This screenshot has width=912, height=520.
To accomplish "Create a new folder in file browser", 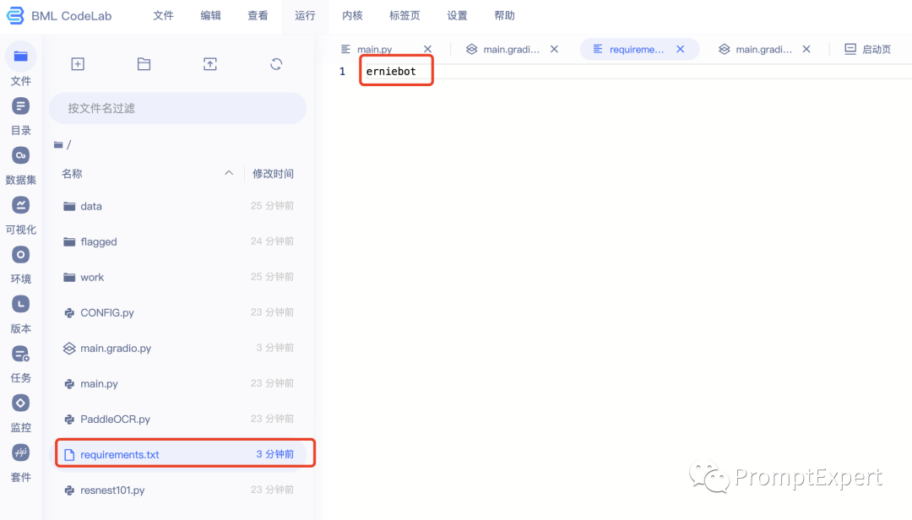I will point(144,64).
